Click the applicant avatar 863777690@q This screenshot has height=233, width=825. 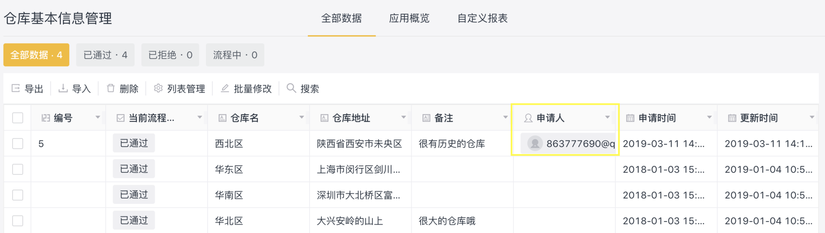tap(535, 143)
